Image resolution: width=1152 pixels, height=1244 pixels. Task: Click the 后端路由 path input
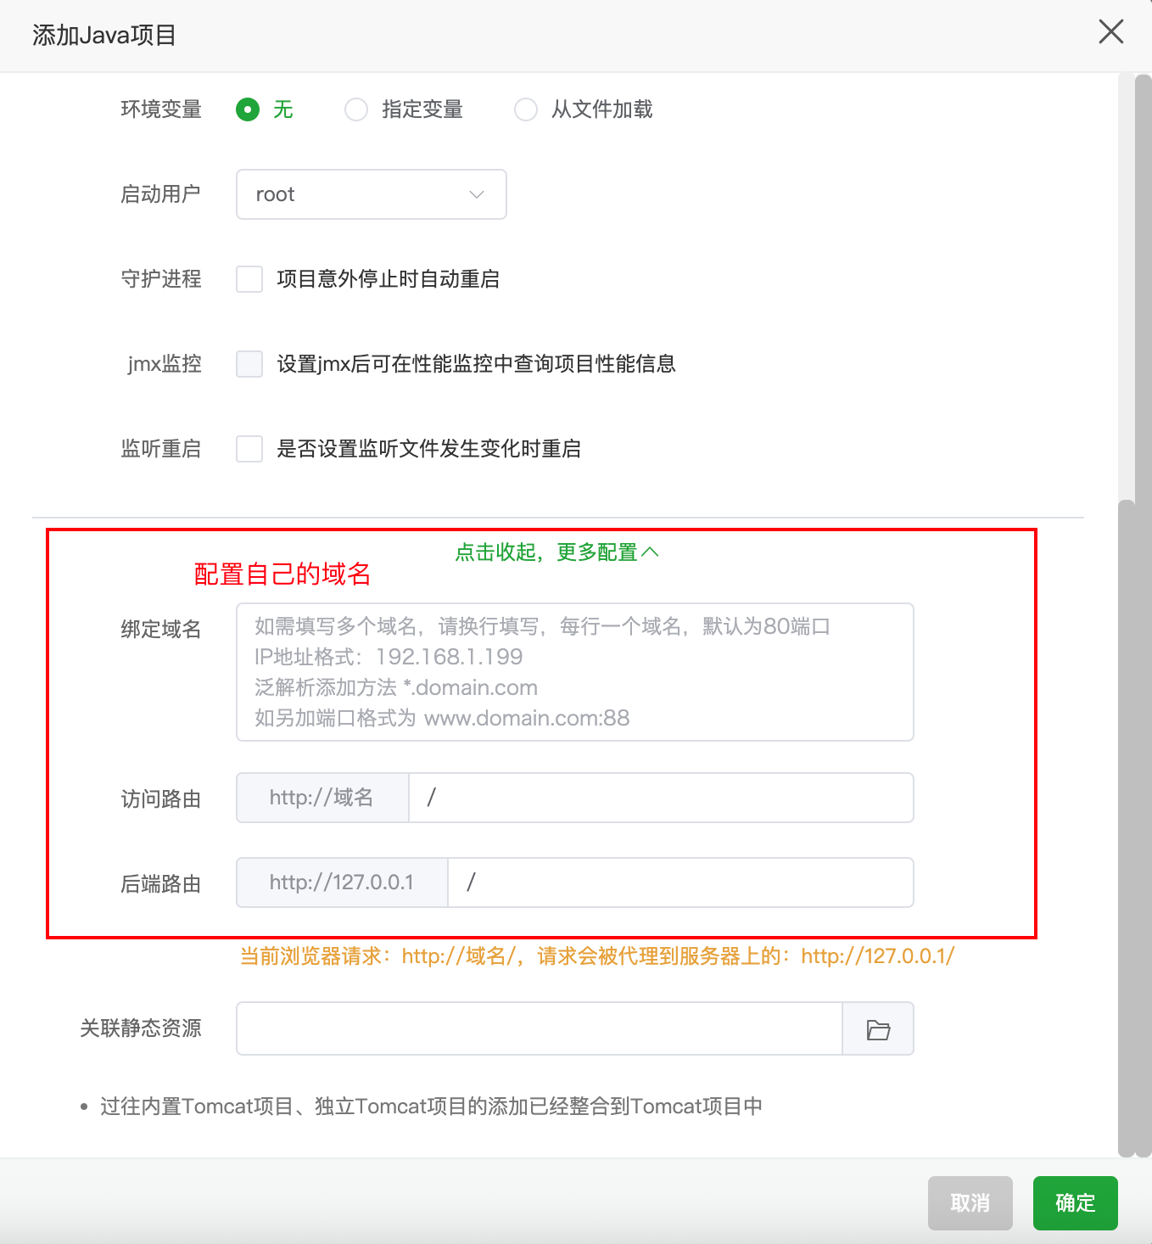(680, 883)
